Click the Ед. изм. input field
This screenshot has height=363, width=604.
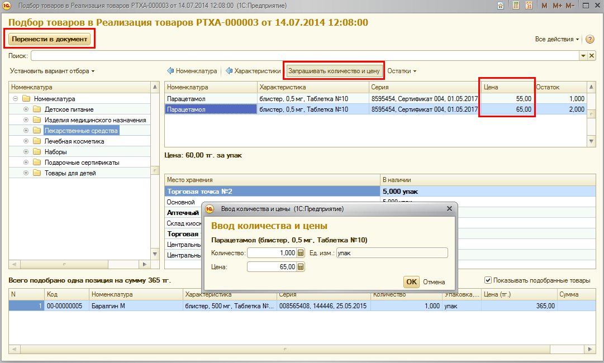(392, 253)
